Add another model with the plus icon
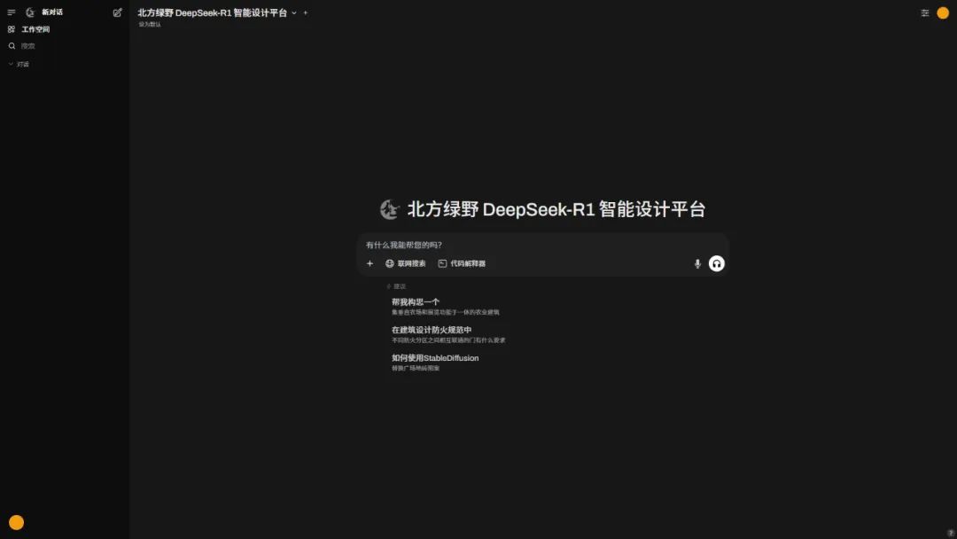This screenshot has width=957, height=539. point(306,13)
